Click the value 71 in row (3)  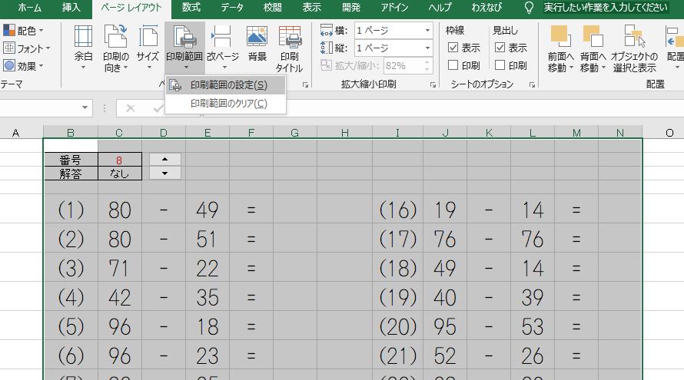pyautogui.click(x=120, y=268)
